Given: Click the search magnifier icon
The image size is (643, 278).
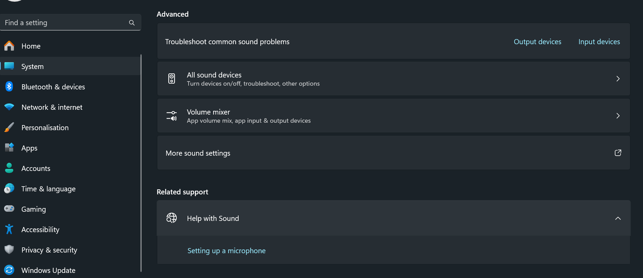Looking at the screenshot, I should pos(132,23).
